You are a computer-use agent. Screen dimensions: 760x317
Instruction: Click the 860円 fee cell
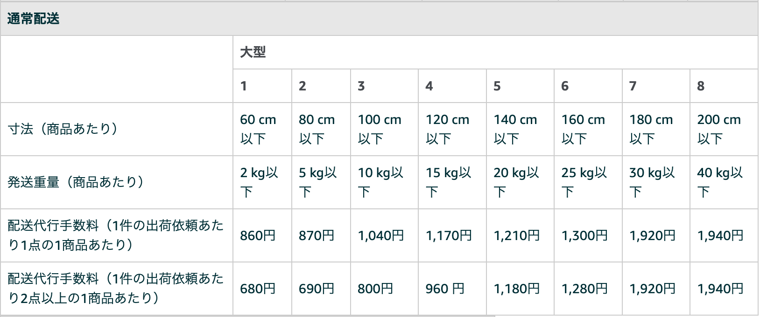[x=258, y=236]
